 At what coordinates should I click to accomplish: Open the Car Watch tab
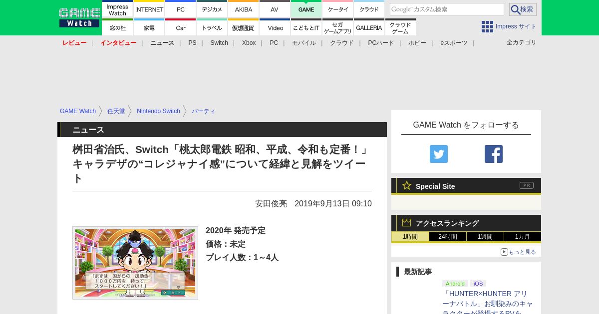(x=181, y=27)
